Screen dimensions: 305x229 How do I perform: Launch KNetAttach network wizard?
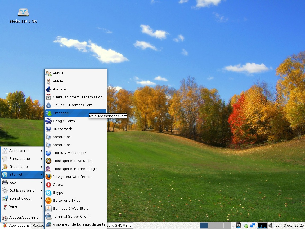point(76,129)
